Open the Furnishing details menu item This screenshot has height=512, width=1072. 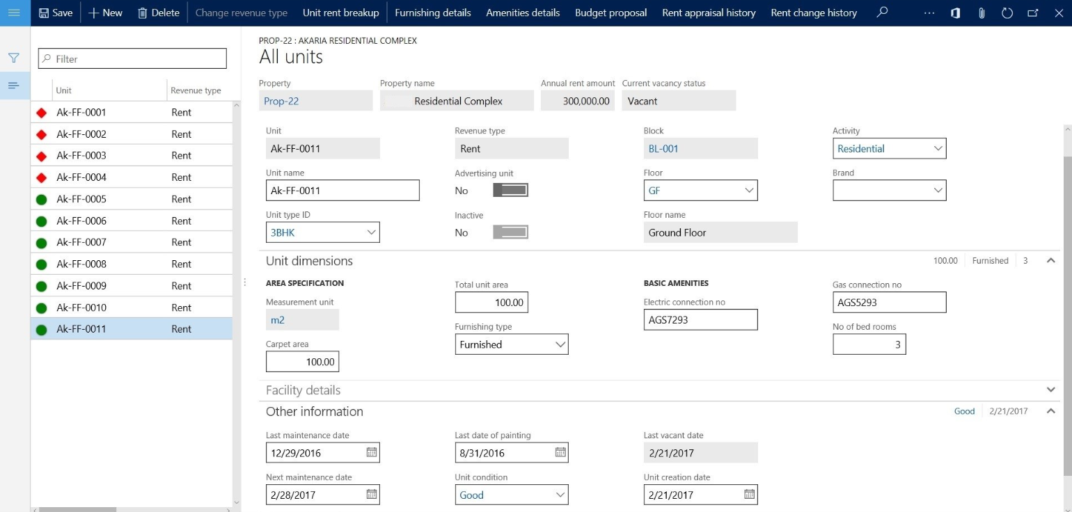(x=432, y=13)
